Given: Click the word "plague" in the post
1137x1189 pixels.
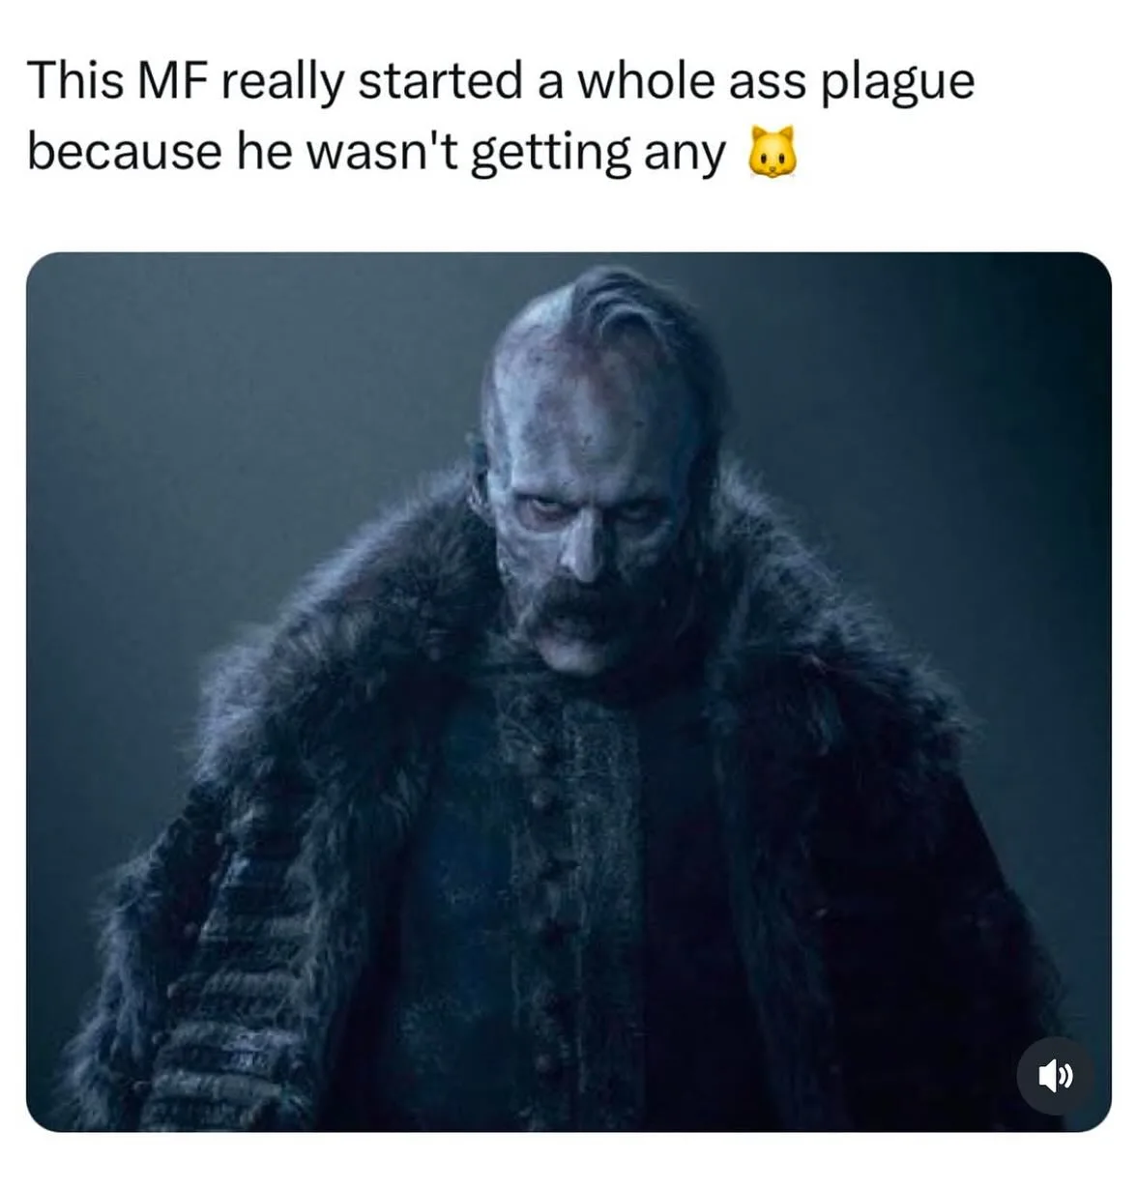Looking at the screenshot, I should click(x=896, y=84).
